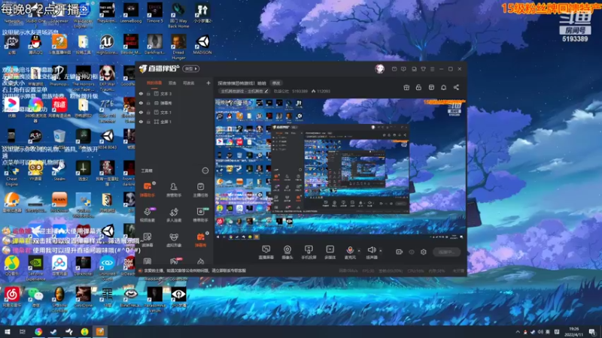
Task: Open the gift box icon in header
Action: (406, 87)
